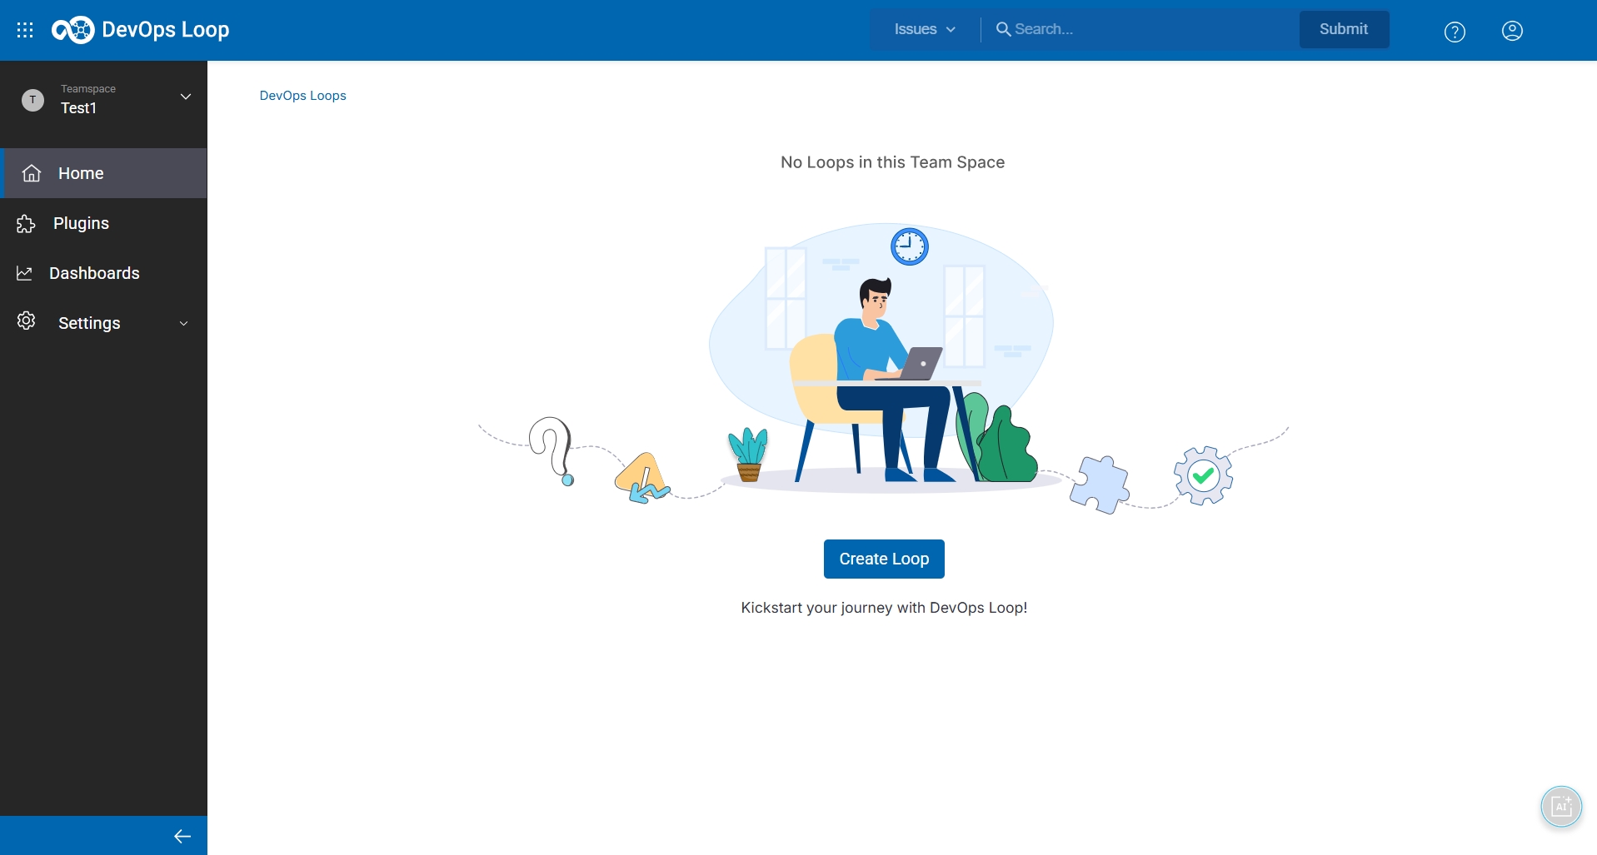This screenshot has width=1597, height=855.
Task: Click the Teamspace T avatar
Action: [32, 101]
